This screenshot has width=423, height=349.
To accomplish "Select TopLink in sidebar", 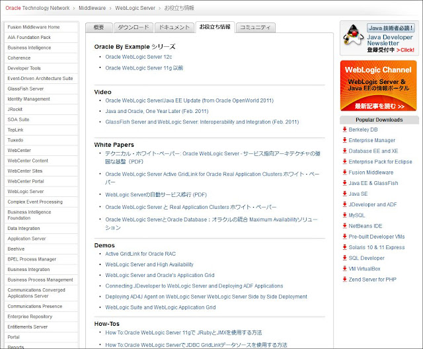I will click(41, 130).
